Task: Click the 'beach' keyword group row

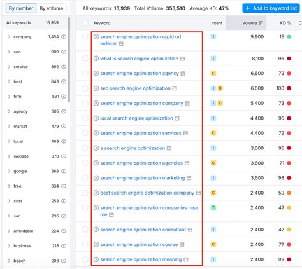Action: (x=36, y=261)
